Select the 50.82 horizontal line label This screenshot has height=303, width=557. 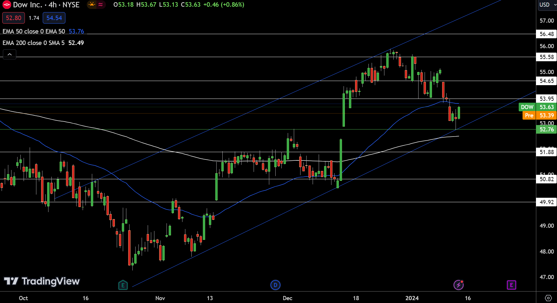tap(546, 179)
